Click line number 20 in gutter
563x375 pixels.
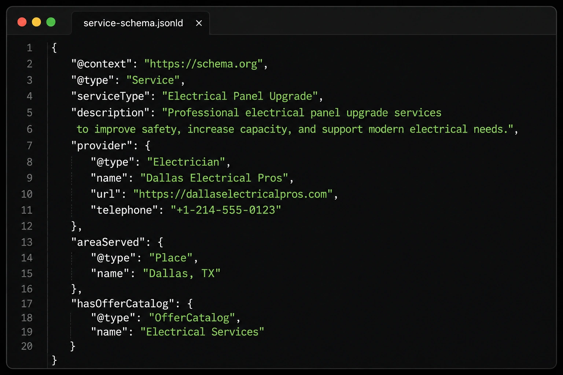(x=27, y=346)
